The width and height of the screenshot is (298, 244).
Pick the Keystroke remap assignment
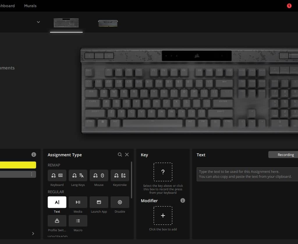click(120, 175)
